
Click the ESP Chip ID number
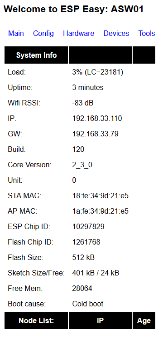(88, 227)
